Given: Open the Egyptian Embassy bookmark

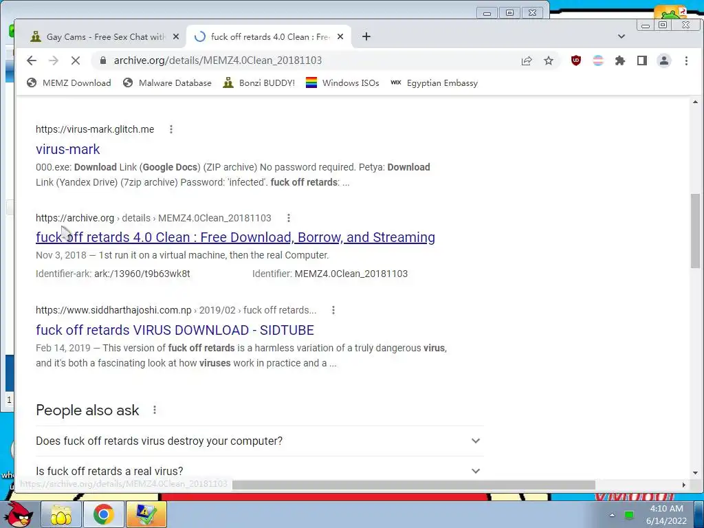Looking at the screenshot, I should 434,83.
